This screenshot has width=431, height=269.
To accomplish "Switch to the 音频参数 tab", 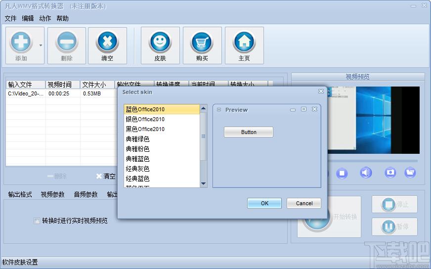I will pos(86,194).
